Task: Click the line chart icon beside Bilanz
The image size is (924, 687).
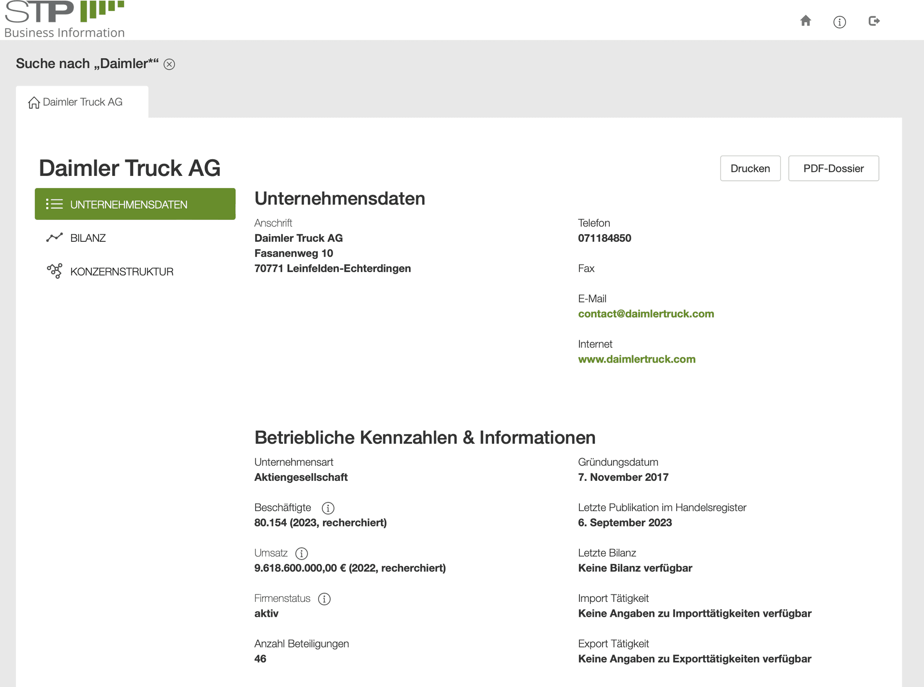Action: (54, 237)
